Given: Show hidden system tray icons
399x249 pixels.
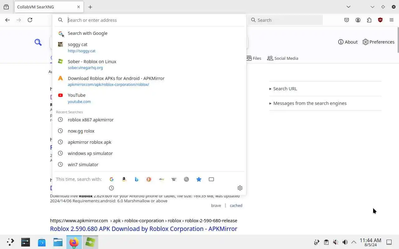Looking at the screenshot, I should (x=354, y=242).
